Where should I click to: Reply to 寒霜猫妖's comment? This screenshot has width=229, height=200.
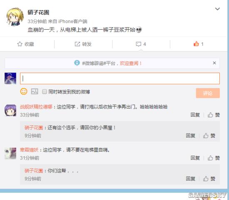click(195, 158)
